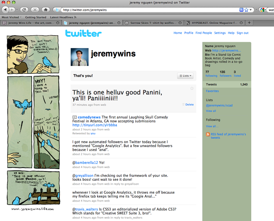Click the Latest Headlines RSS icon
The image size is (274, 221).
coord(75,17)
